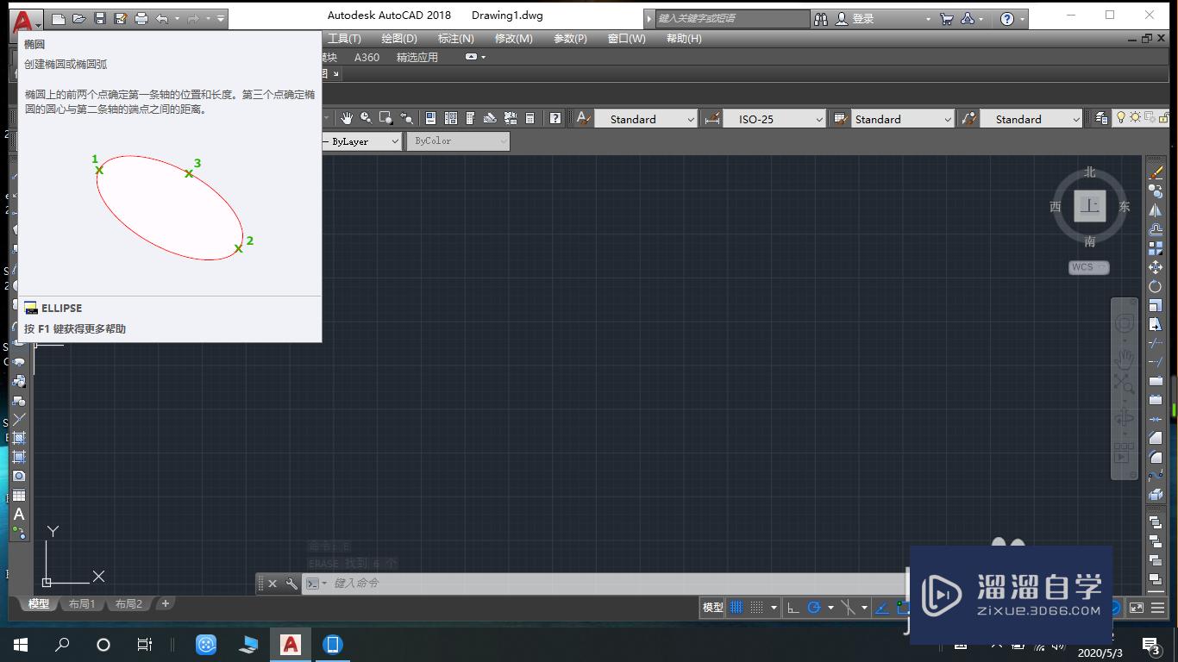Select the multiline Text A tool
The width and height of the screenshot is (1178, 662).
tap(19, 515)
